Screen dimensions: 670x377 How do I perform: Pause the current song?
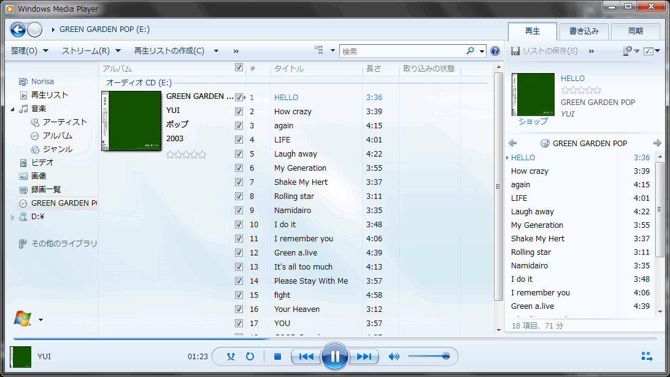tap(334, 356)
